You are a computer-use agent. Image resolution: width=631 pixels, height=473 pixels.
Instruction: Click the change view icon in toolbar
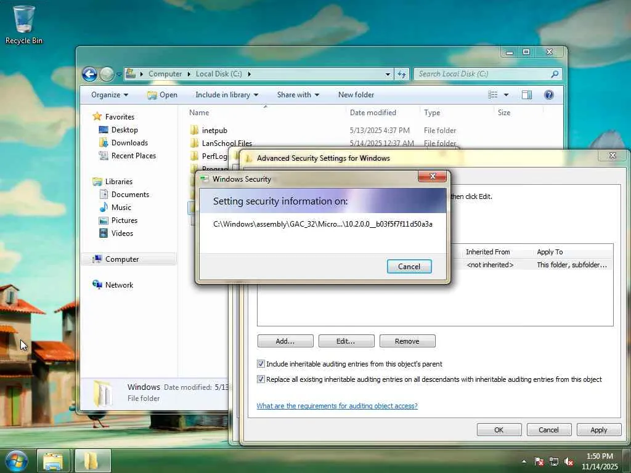[x=492, y=95]
